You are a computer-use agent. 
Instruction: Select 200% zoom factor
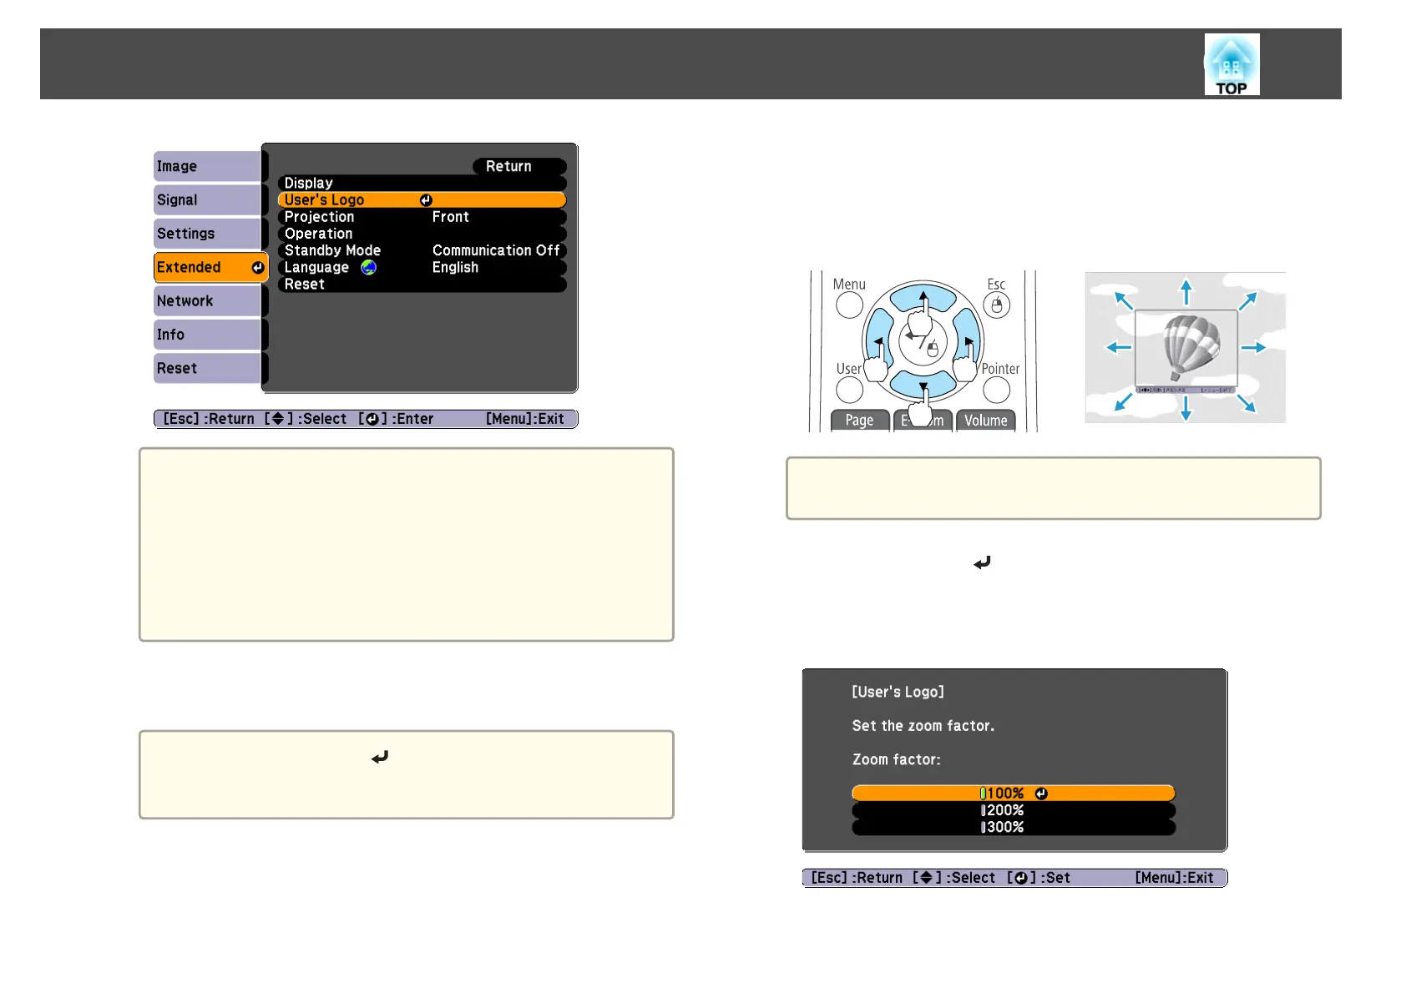click(1014, 810)
